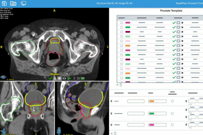Click the trash icon below structure table
This screenshot has height=135, width=203.
[121, 85]
